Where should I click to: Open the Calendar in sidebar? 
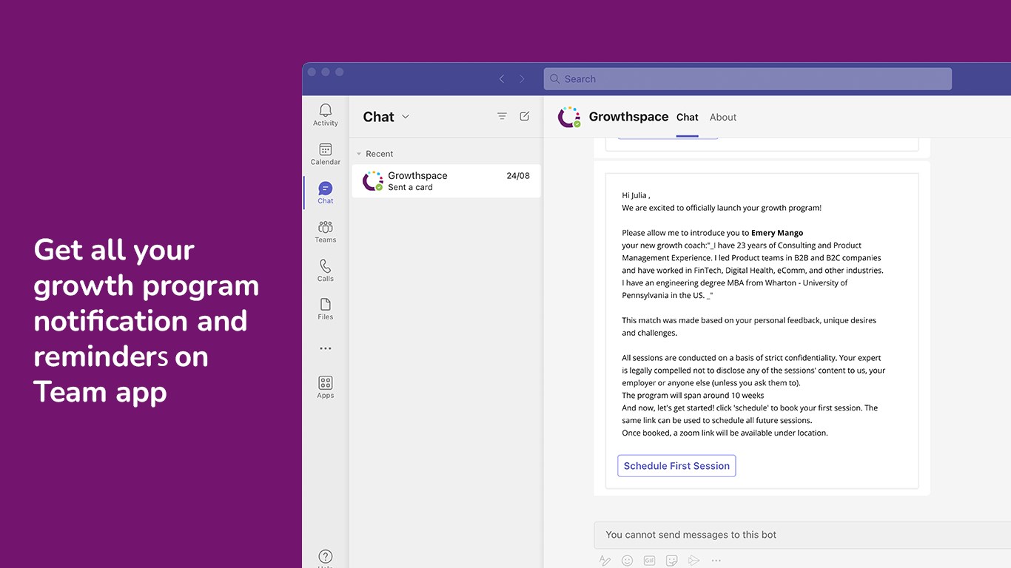[325, 154]
